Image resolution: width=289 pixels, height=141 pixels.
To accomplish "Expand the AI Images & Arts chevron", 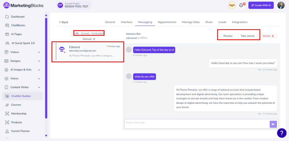I will pos(39,70).
